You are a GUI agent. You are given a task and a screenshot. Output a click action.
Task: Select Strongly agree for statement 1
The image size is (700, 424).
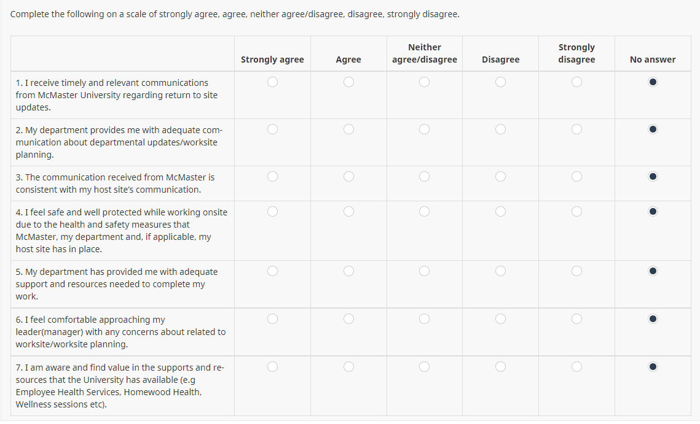click(272, 82)
